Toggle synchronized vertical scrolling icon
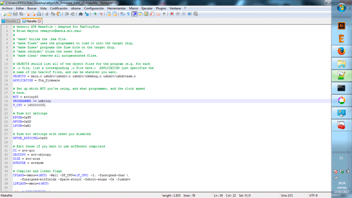352x198 pixels. tap(109, 14)
